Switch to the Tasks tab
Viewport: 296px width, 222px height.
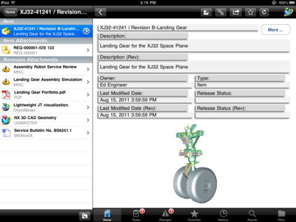coord(136,215)
